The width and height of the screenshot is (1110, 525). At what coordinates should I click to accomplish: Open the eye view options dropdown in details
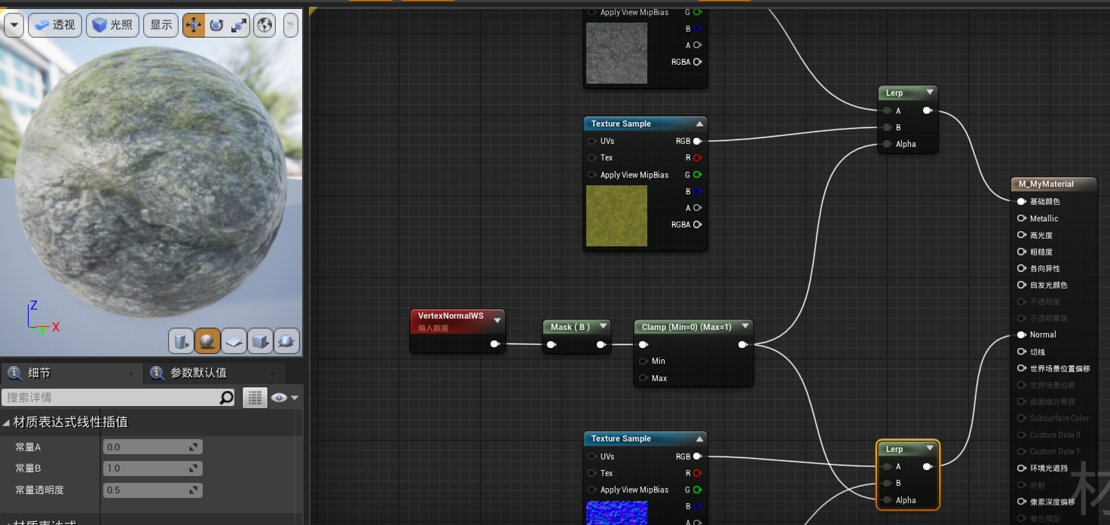285,398
